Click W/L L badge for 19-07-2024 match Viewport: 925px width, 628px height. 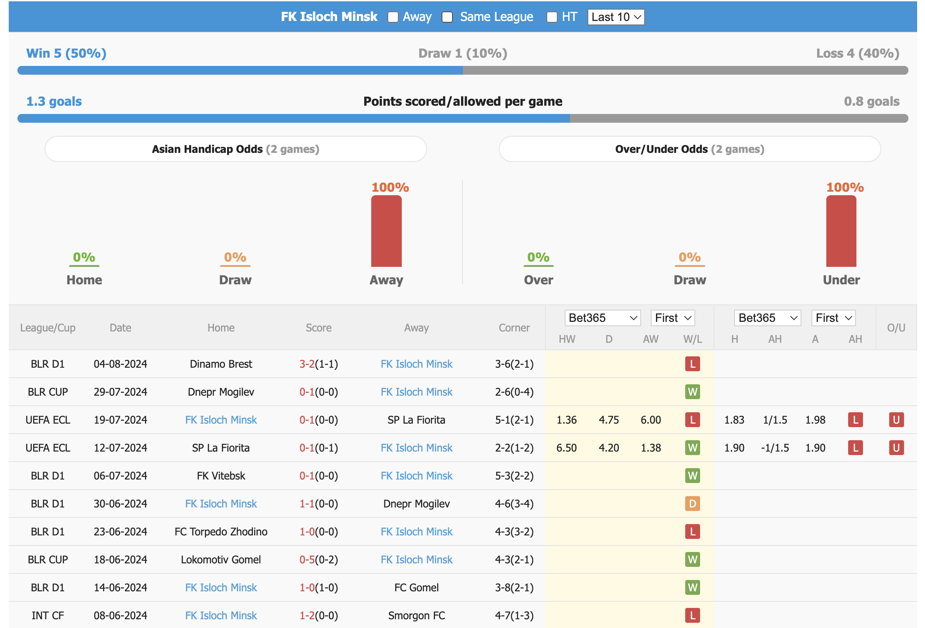click(693, 420)
